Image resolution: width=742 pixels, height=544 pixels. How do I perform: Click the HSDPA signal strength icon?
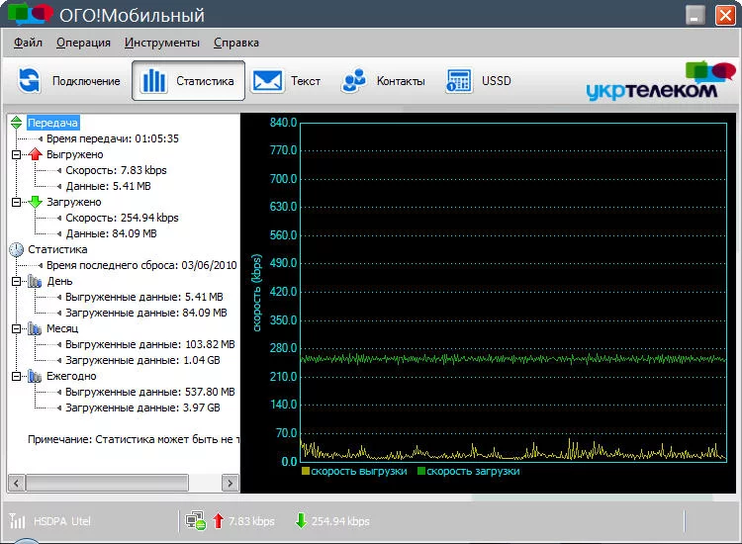18,521
